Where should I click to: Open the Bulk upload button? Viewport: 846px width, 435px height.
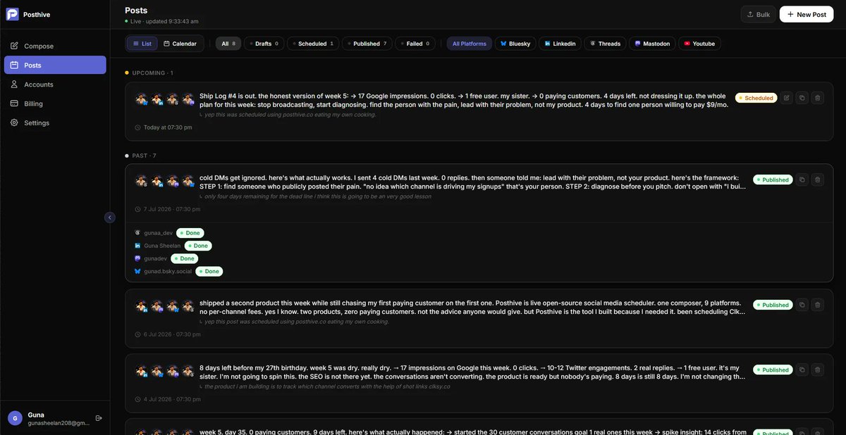point(758,14)
